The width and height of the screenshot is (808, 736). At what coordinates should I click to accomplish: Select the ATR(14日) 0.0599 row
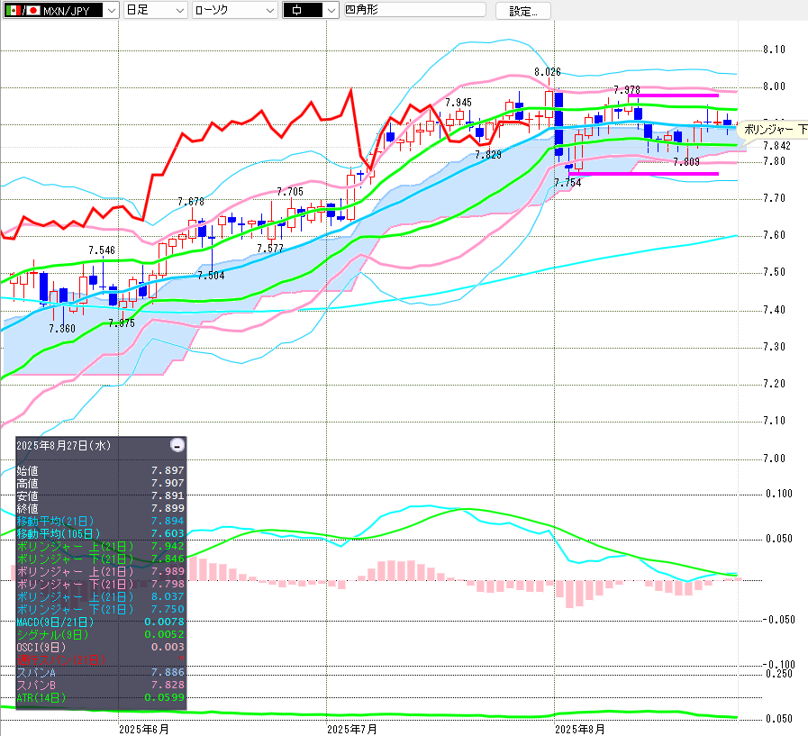101,697
